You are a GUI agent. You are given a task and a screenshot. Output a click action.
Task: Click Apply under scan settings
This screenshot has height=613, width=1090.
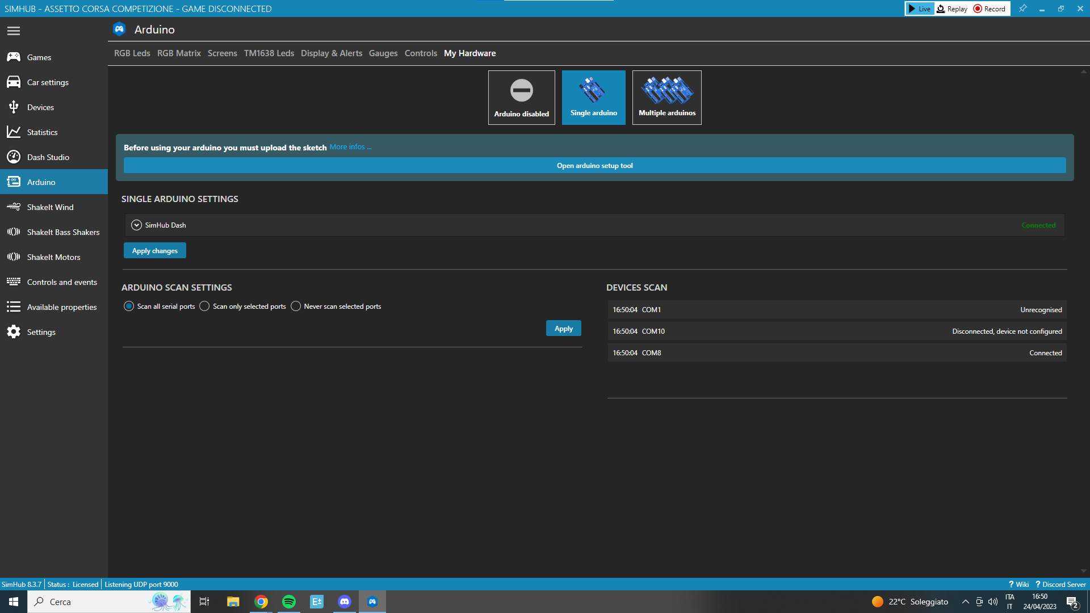pos(563,329)
